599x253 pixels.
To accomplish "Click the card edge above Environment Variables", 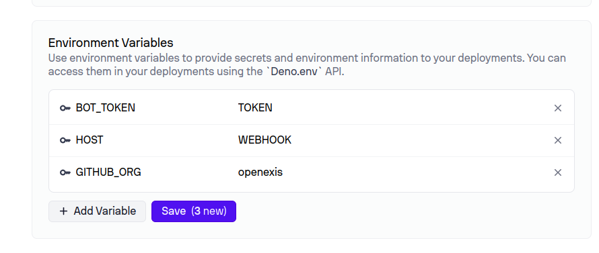I will 312,21.
